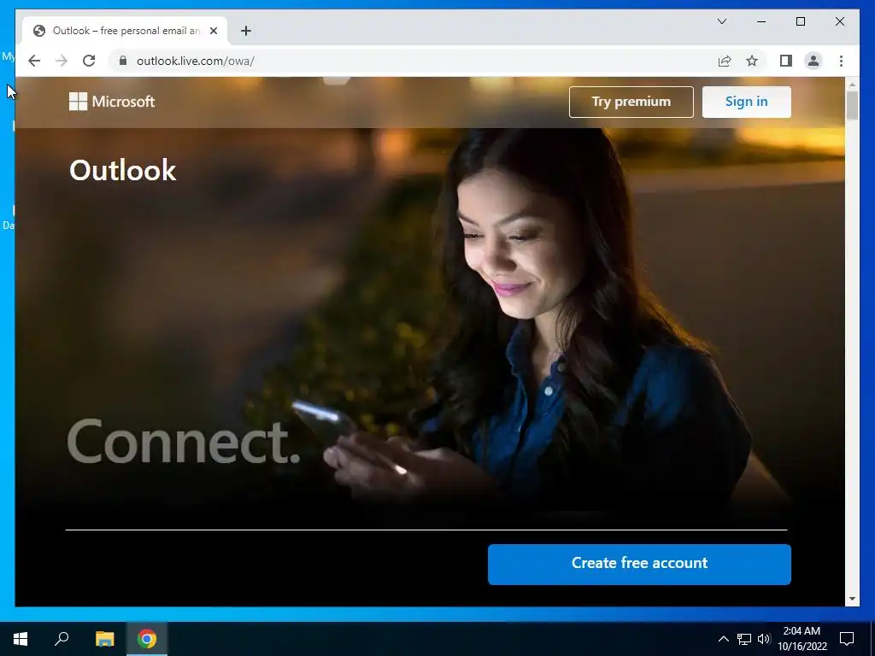Click the Chrome taskbar icon
Screen dimensions: 875x656
(147, 639)
